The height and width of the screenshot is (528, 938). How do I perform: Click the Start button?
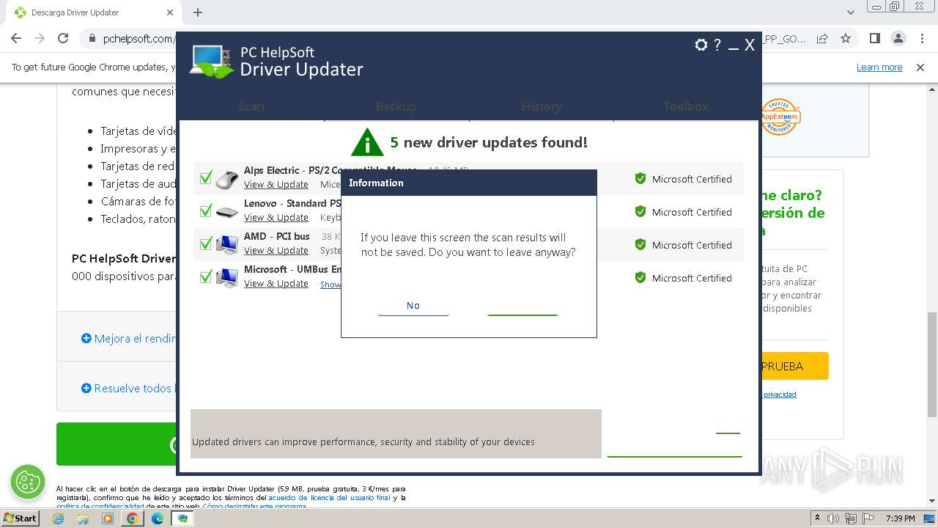[20, 518]
